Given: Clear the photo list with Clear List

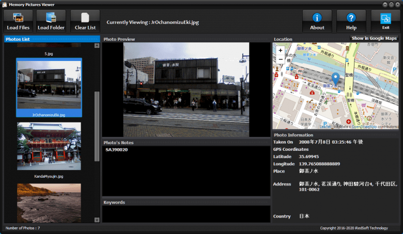Looking at the screenshot, I should pos(85,21).
